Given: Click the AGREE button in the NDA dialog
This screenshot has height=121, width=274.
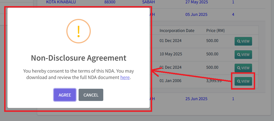Looking at the screenshot, I should tap(65, 95).
